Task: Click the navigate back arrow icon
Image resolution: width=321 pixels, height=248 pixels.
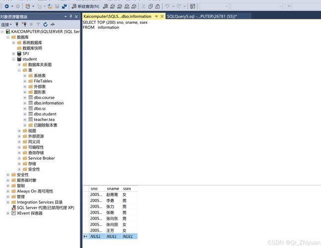Action: click(x=6, y=6)
